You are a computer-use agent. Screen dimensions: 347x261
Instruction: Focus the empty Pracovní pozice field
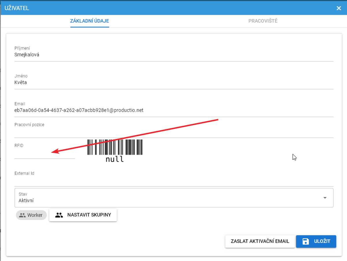click(173, 132)
